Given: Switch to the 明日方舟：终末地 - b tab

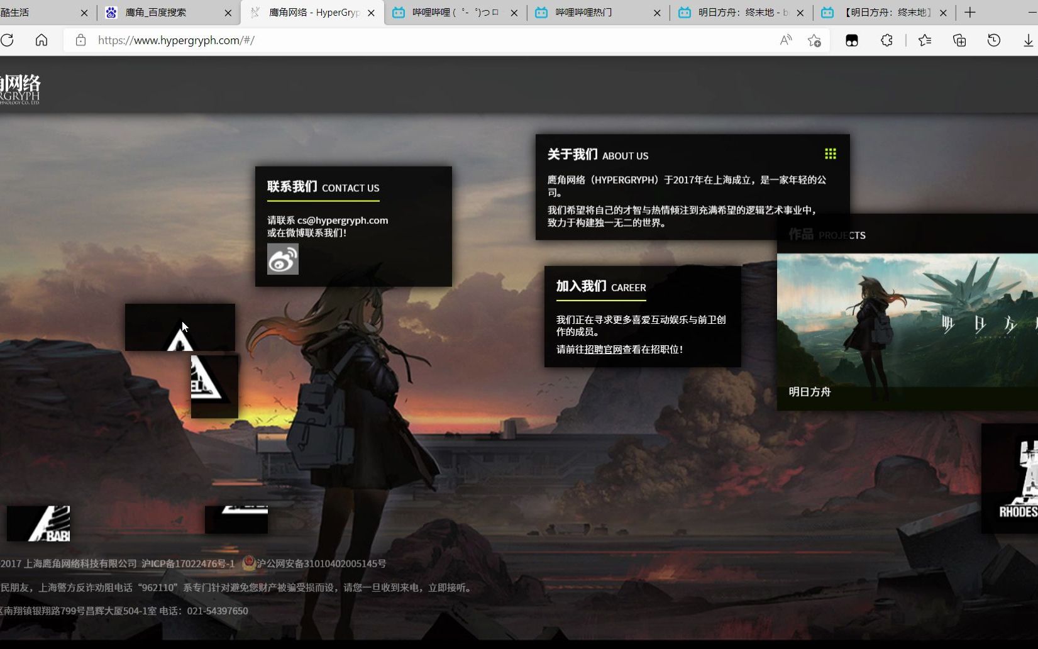Looking at the screenshot, I should pyautogui.click(x=741, y=13).
